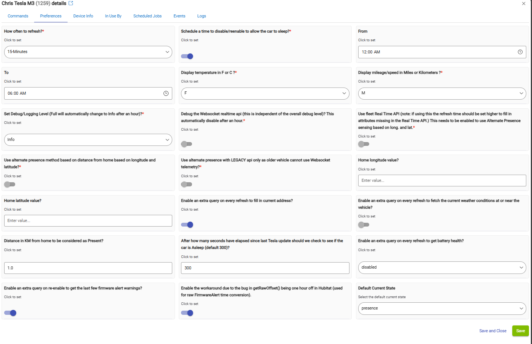Screen dimensions: 532x344
Task: Click 'How often to refresh?' label
Action: pos(24,31)
